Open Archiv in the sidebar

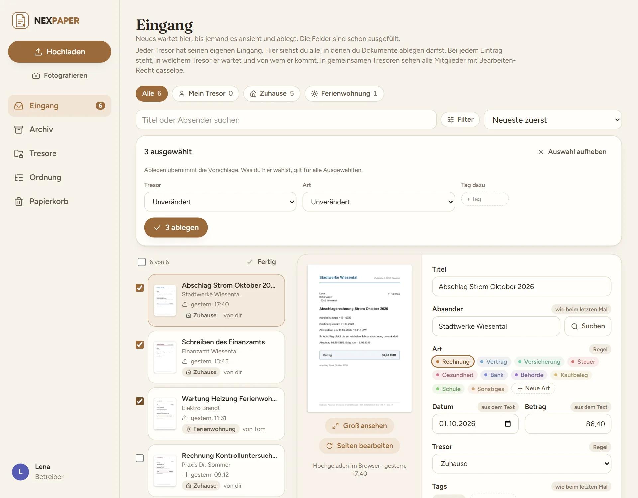(59, 129)
